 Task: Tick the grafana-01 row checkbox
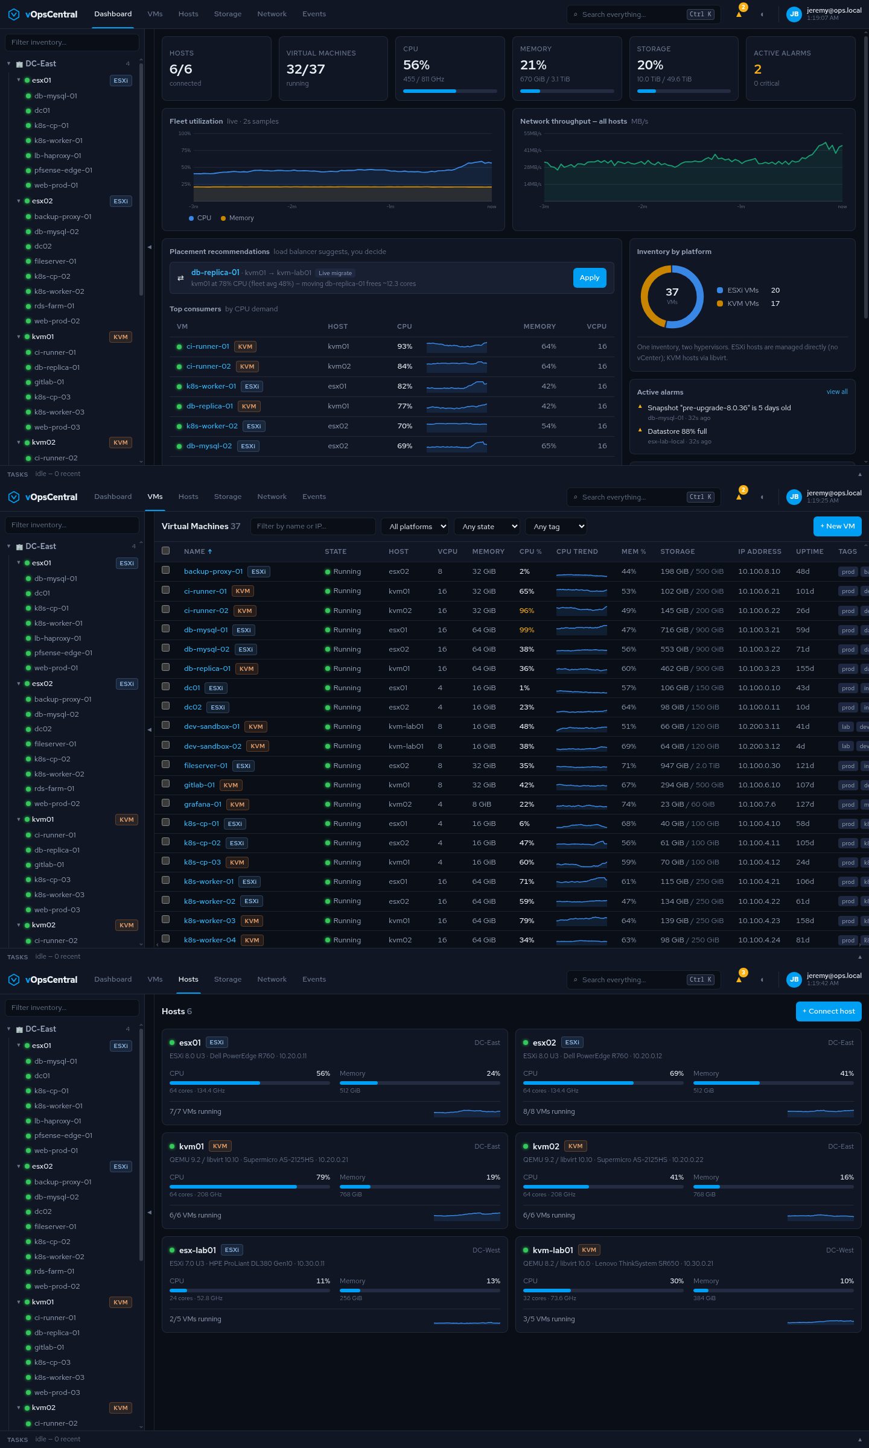tap(166, 803)
